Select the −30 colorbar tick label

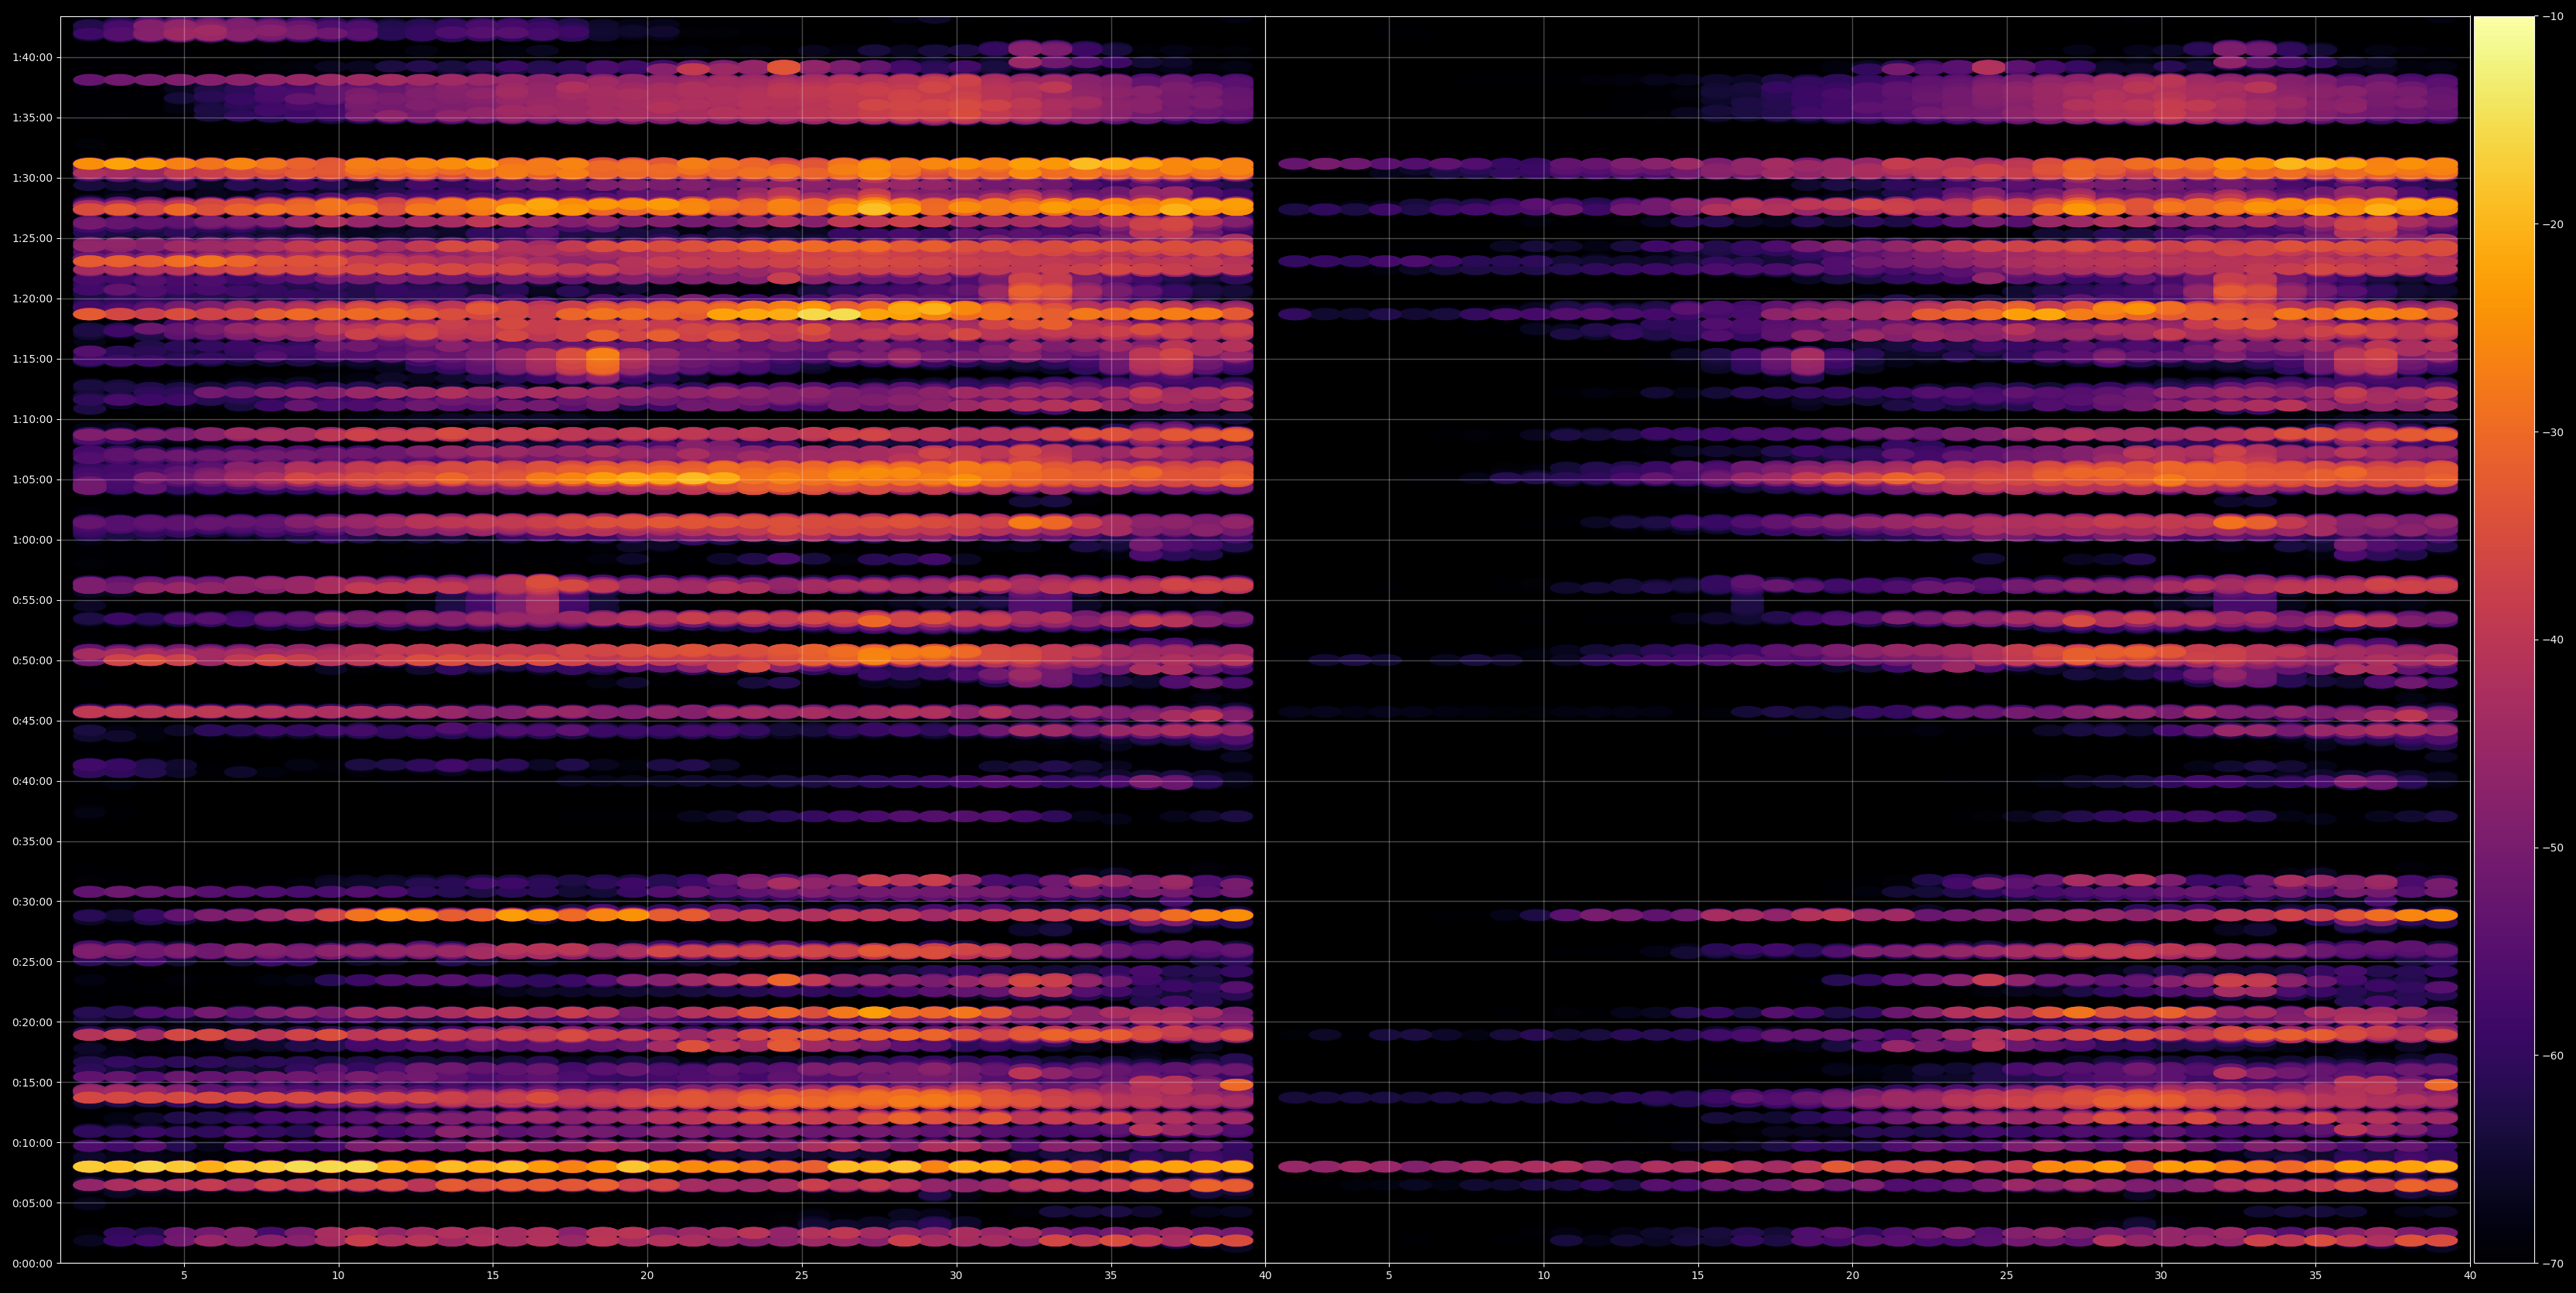pyautogui.click(x=2553, y=432)
